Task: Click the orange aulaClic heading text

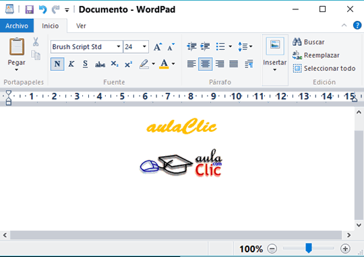Action: pyautogui.click(x=181, y=126)
